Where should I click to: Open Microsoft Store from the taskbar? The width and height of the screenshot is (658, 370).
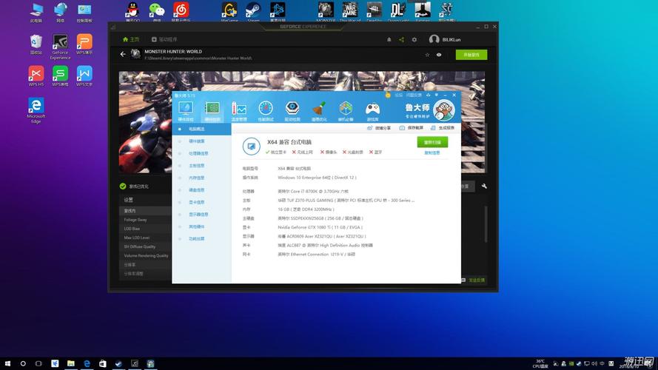[x=102, y=363]
